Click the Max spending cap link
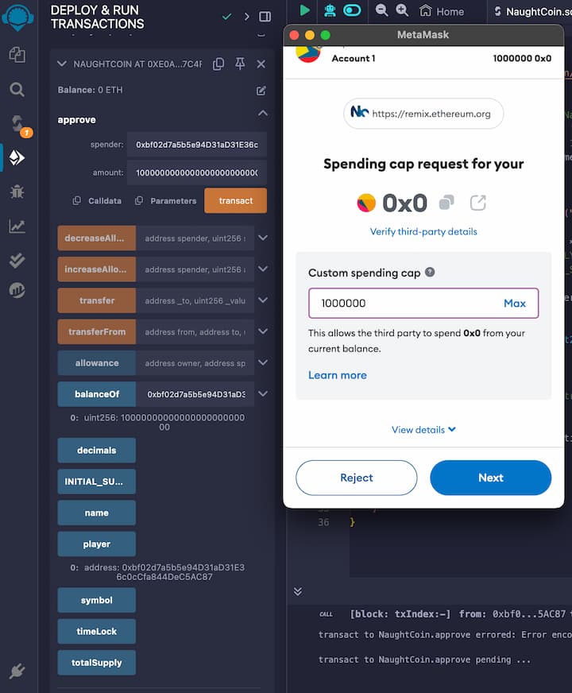The height and width of the screenshot is (693, 572). (x=515, y=304)
